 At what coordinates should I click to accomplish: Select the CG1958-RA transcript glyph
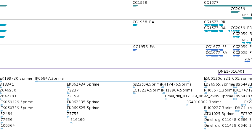pyautogui.click(x=135, y=25)
